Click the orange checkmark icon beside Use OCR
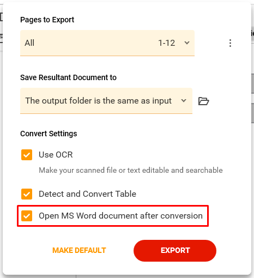This screenshot has height=278, width=254. tap(27, 155)
